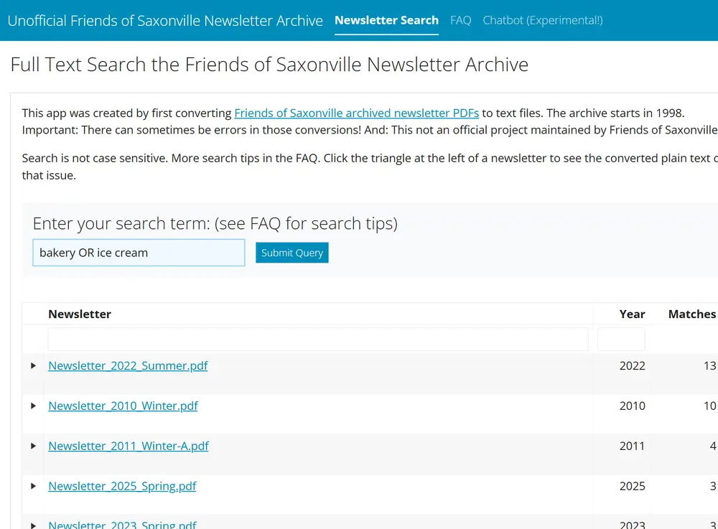Expand the Newsletter_2011_Winter-A.pdf row details

(33, 446)
